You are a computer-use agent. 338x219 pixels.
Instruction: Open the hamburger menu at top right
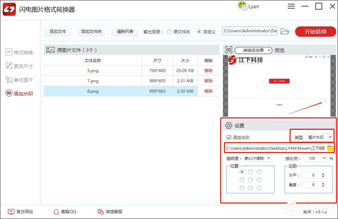pos(291,6)
